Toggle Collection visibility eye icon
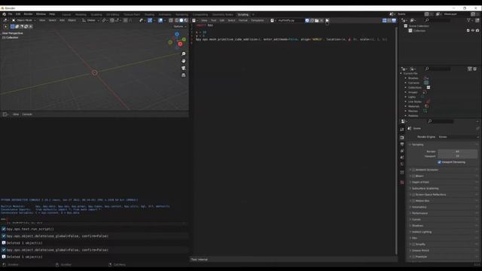Image resolution: width=482 pixels, height=271 pixels. pyautogui.click(x=473, y=30)
